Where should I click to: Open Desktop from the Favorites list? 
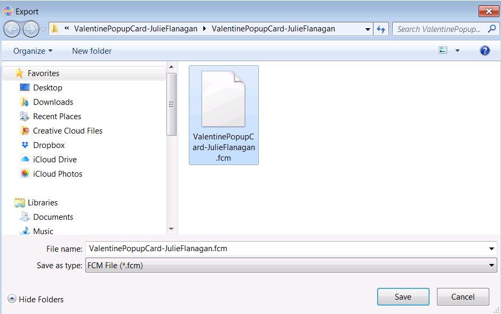(x=49, y=87)
